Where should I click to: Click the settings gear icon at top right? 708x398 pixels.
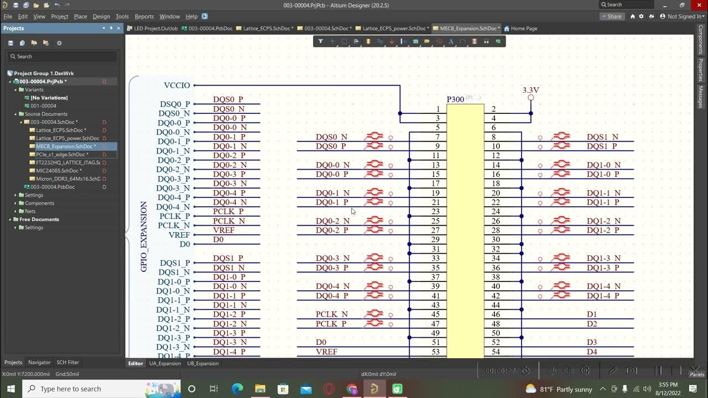point(642,17)
